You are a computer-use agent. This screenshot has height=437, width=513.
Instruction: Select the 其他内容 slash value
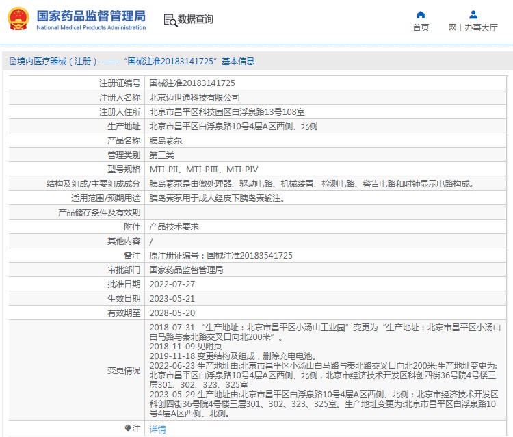click(151, 241)
